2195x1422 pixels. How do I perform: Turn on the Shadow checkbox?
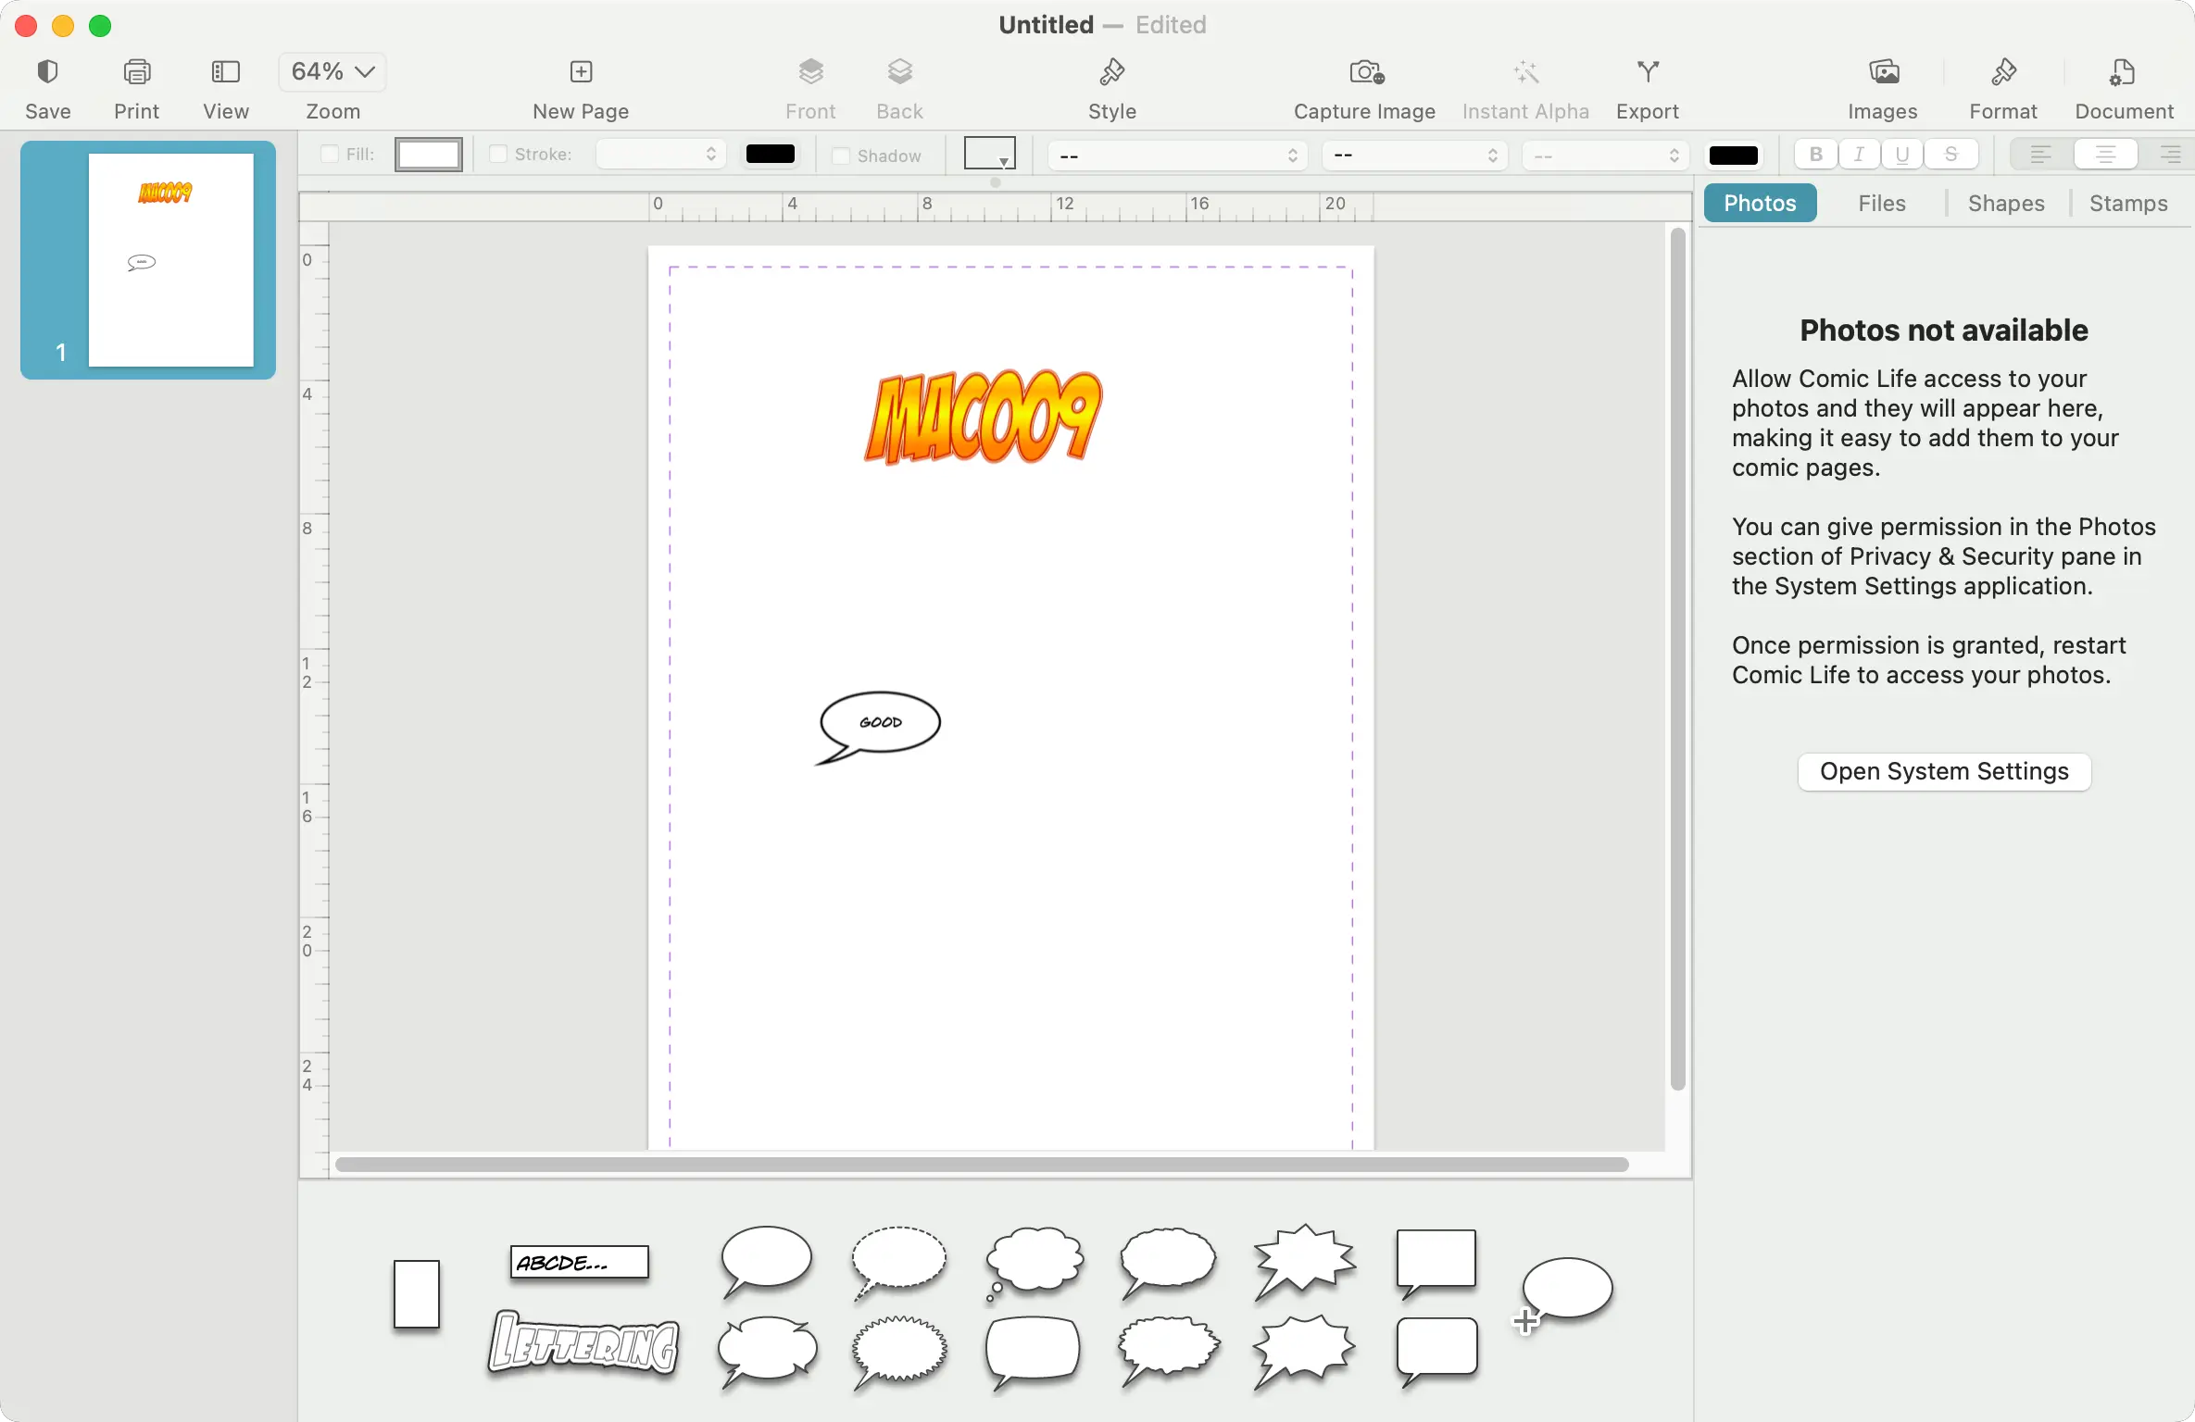click(841, 156)
